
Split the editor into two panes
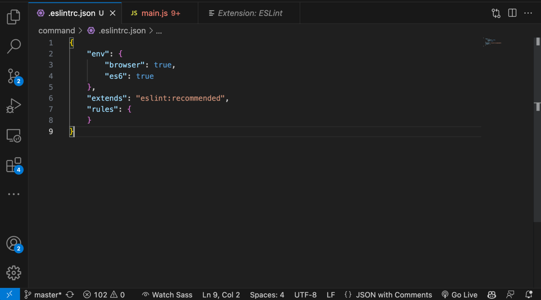click(512, 13)
